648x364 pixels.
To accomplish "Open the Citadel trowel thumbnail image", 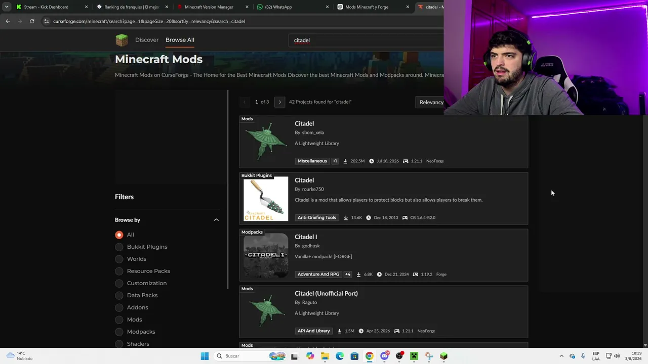I will (x=266, y=199).
